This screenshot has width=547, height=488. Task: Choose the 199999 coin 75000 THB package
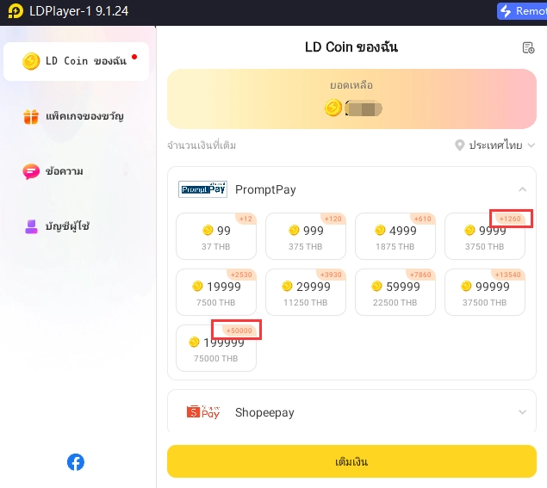click(x=216, y=348)
